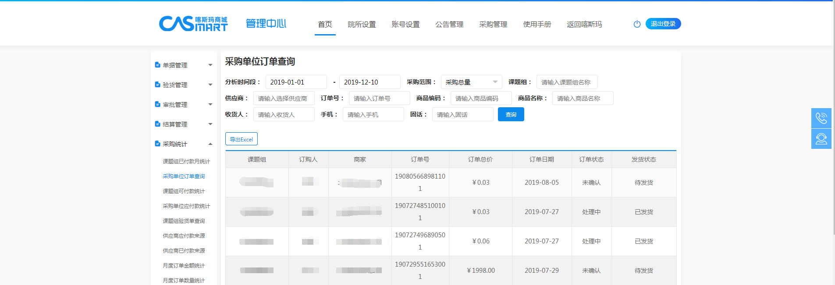The width and height of the screenshot is (835, 285).
Task: Open the 采购管理 navigation tab
Action: pyautogui.click(x=493, y=25)
